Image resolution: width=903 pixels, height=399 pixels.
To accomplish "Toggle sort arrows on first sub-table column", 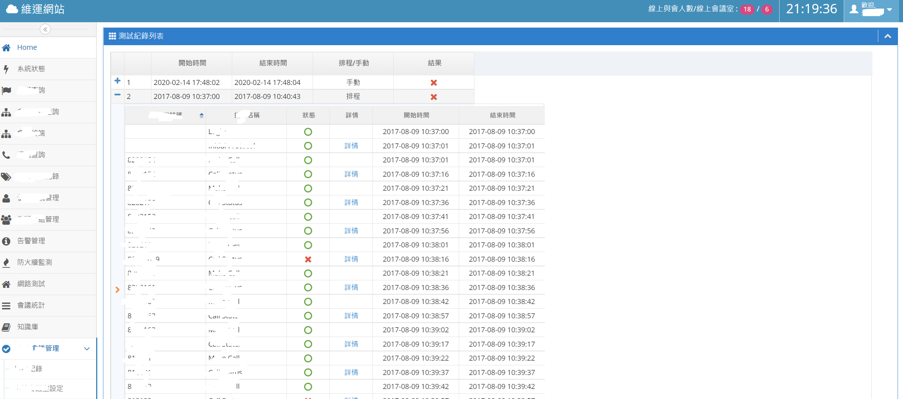I will [x=201, y=115].
